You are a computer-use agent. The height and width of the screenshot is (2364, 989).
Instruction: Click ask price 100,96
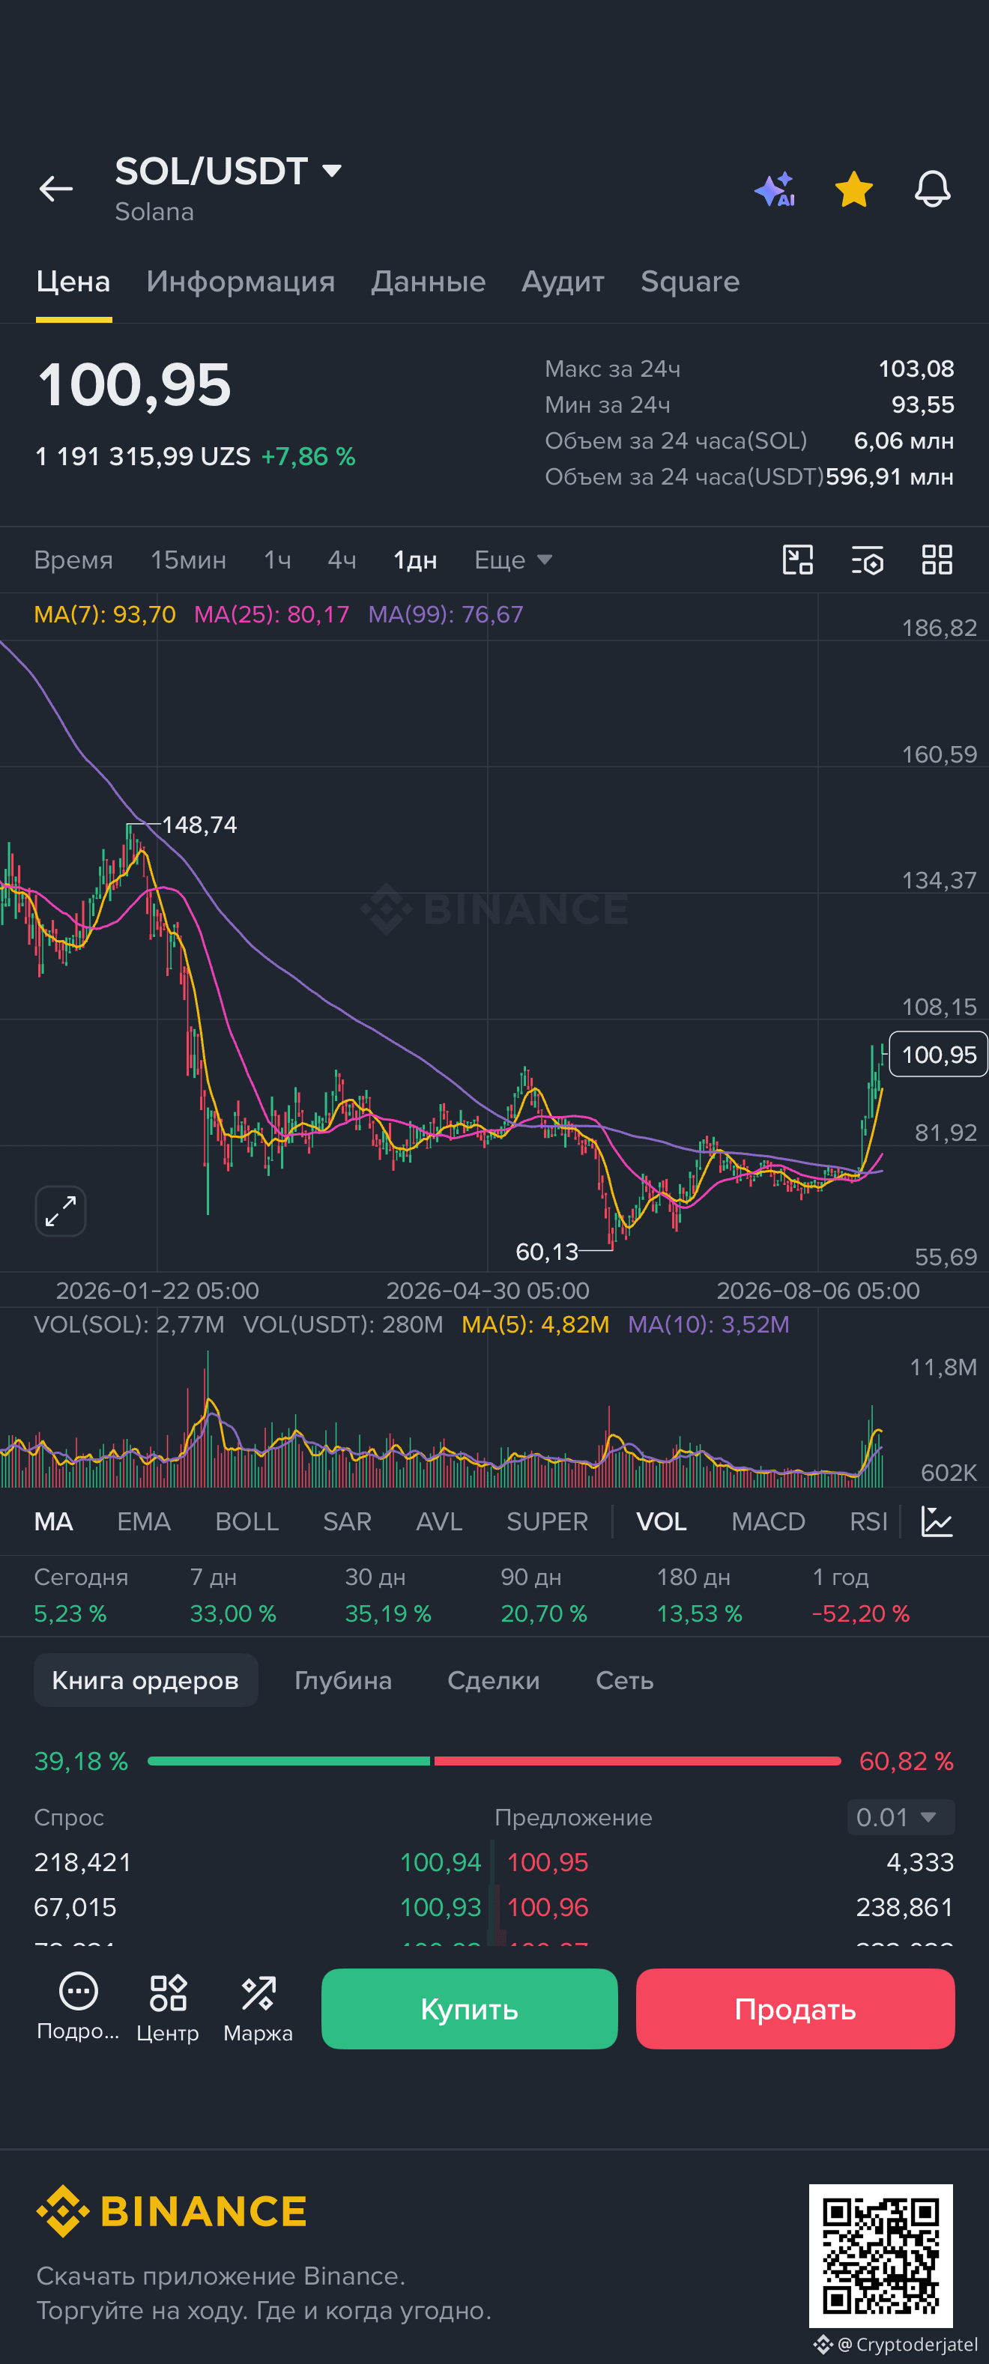547,1907
